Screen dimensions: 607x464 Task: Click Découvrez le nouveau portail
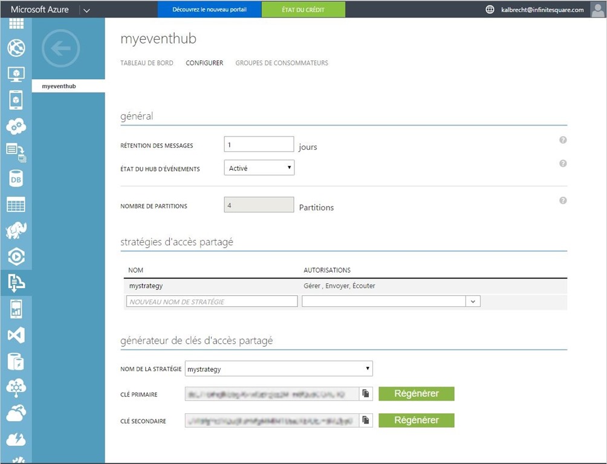click(209, 9)
